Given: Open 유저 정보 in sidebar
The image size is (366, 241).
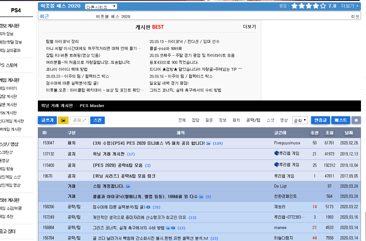Looking at the screenshot, I should 7,34.
